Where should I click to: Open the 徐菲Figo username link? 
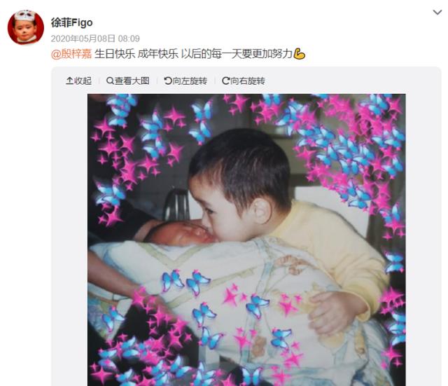[71, 22]
